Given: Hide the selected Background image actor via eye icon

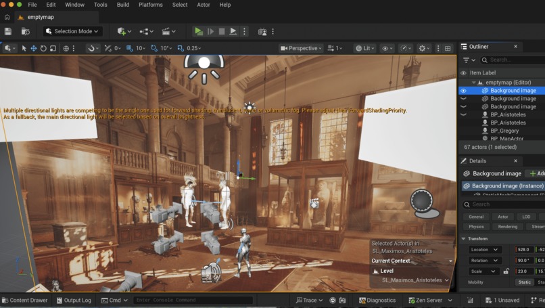Looking at the screenshot, I should [x=463, y=91].
